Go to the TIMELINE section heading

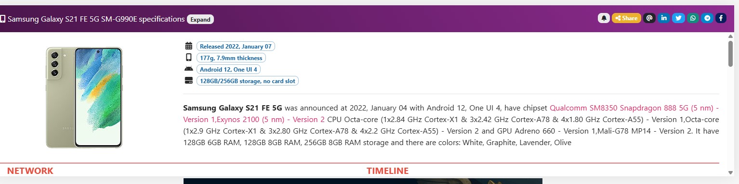[x=387, y=171]
